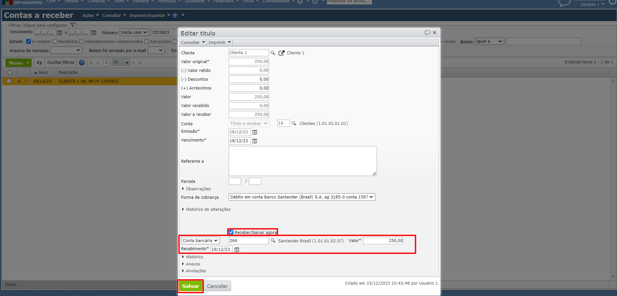The image size is (617, 296).
Task: Open the calendar for the Vencimento filter start date
Action: 60,33
